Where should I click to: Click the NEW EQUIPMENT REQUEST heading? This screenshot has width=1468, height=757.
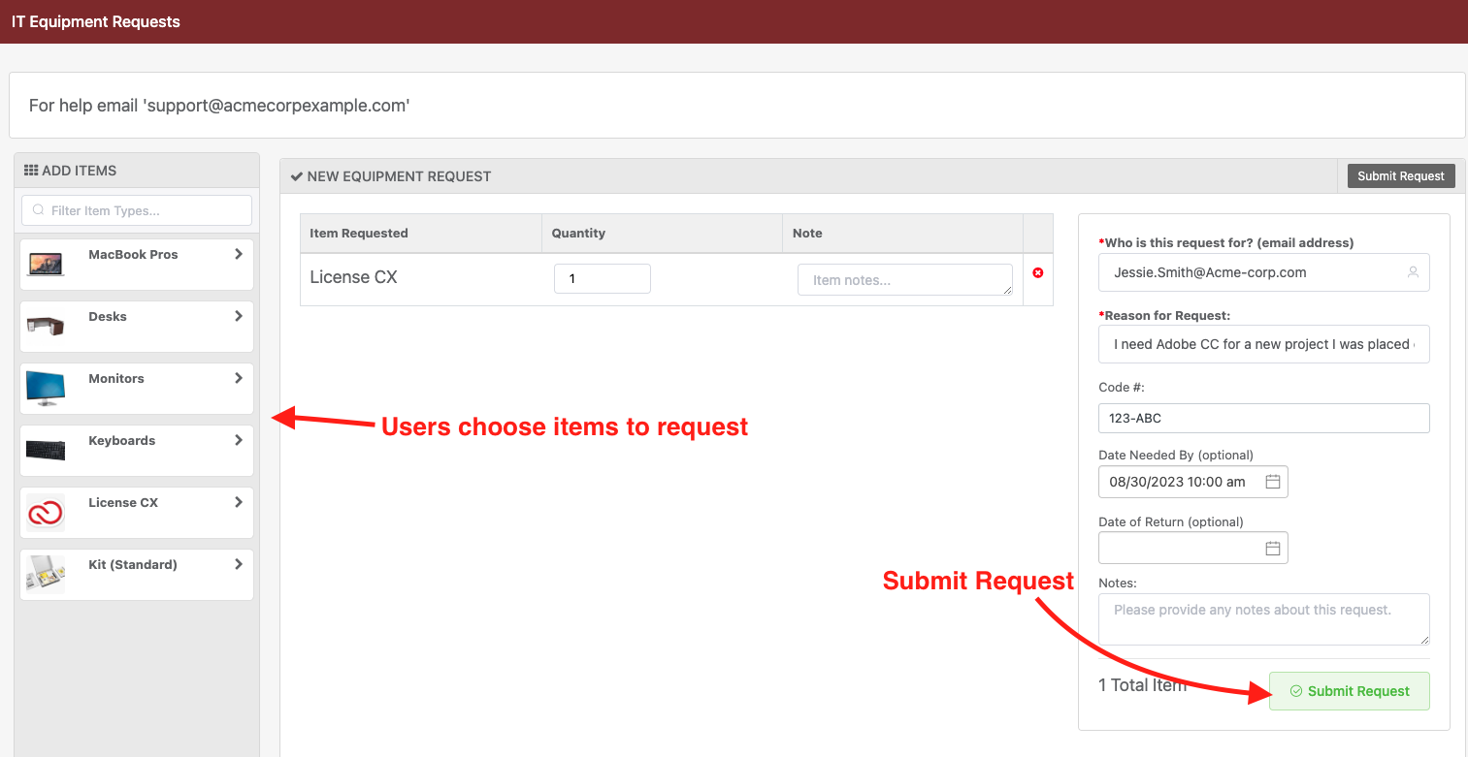(x=399, y=176)
